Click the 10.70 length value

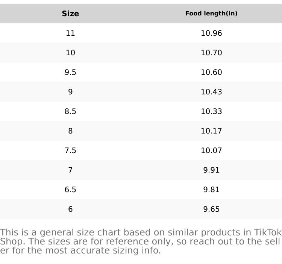pyautogui.click(x=211, y=53)
